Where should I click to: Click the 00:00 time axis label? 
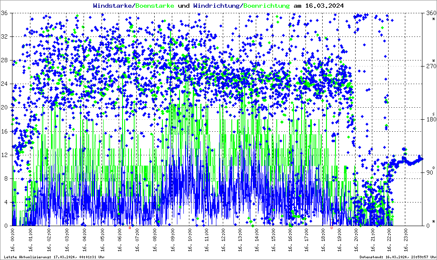(x=12, y=240)
